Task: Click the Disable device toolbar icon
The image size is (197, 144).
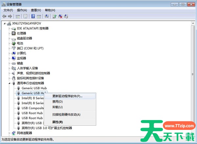Action: [x=66, y=16]
